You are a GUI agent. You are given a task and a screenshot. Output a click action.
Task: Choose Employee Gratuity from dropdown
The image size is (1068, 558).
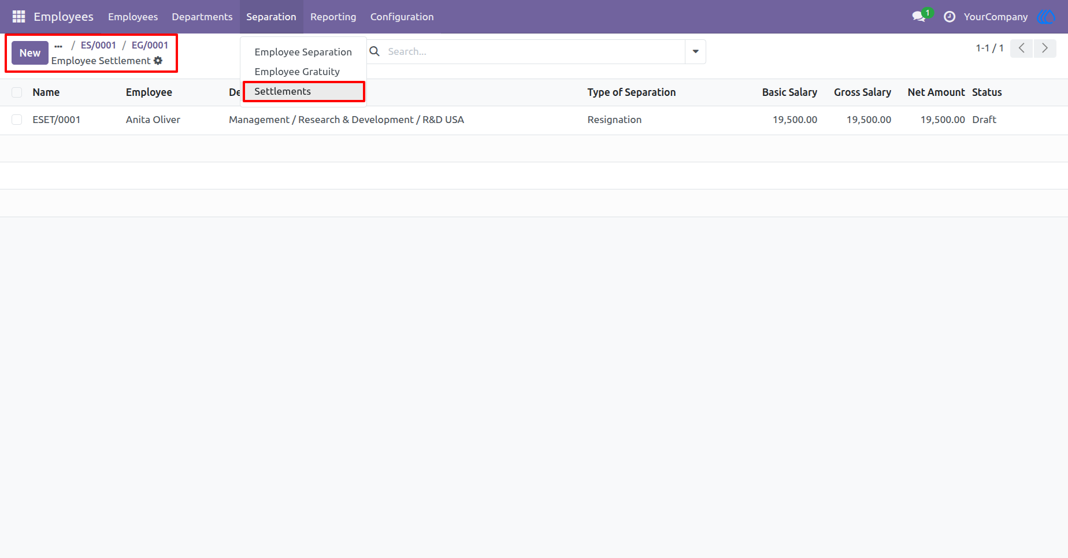[x=303, y=72]
